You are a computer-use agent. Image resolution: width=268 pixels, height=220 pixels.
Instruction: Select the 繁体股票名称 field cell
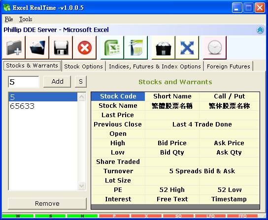pyautogui.click(x=230, y=106)
